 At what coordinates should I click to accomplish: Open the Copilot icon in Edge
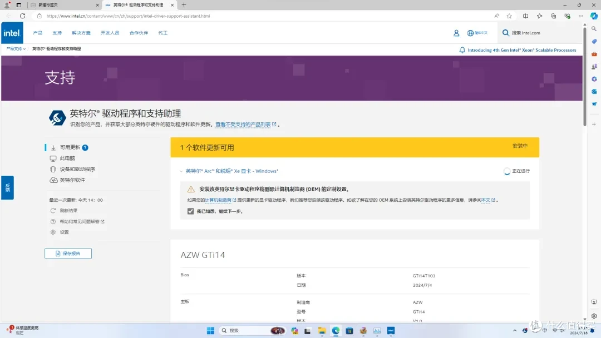(594, 16)
